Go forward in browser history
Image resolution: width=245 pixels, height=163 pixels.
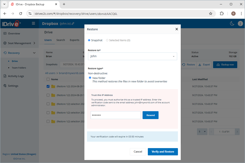(x=13, y=14)
